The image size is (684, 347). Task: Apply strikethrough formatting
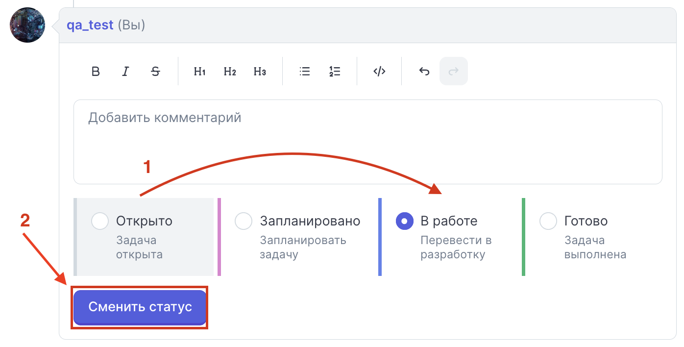(x=155, y=72)
